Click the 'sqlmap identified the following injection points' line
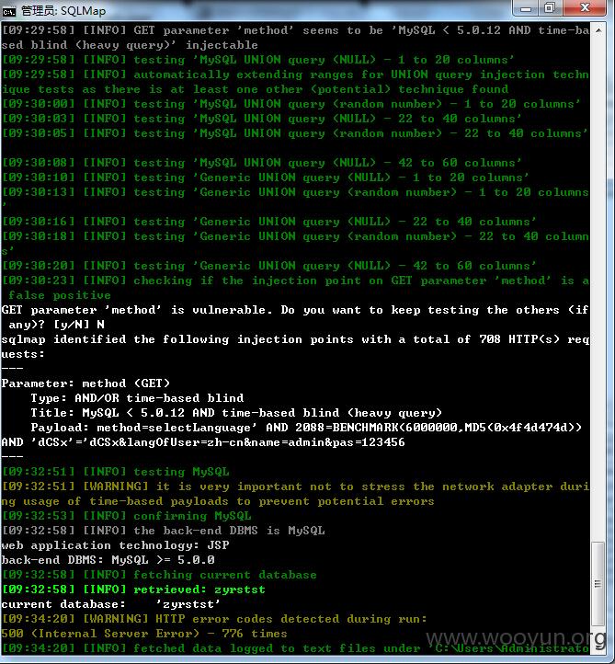Screen dimensions: 615x664 295,339
